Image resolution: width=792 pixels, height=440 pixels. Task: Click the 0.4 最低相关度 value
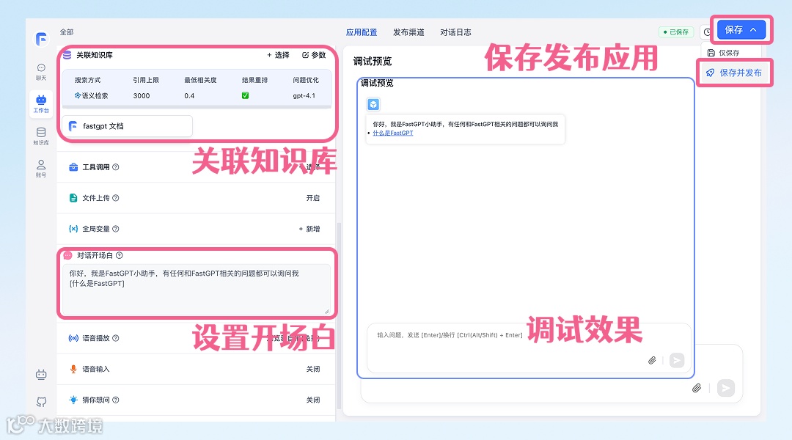coord(189,95)
